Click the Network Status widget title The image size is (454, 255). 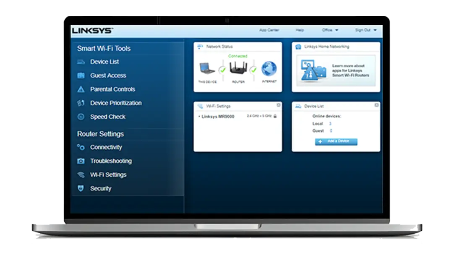pos(219,47)
